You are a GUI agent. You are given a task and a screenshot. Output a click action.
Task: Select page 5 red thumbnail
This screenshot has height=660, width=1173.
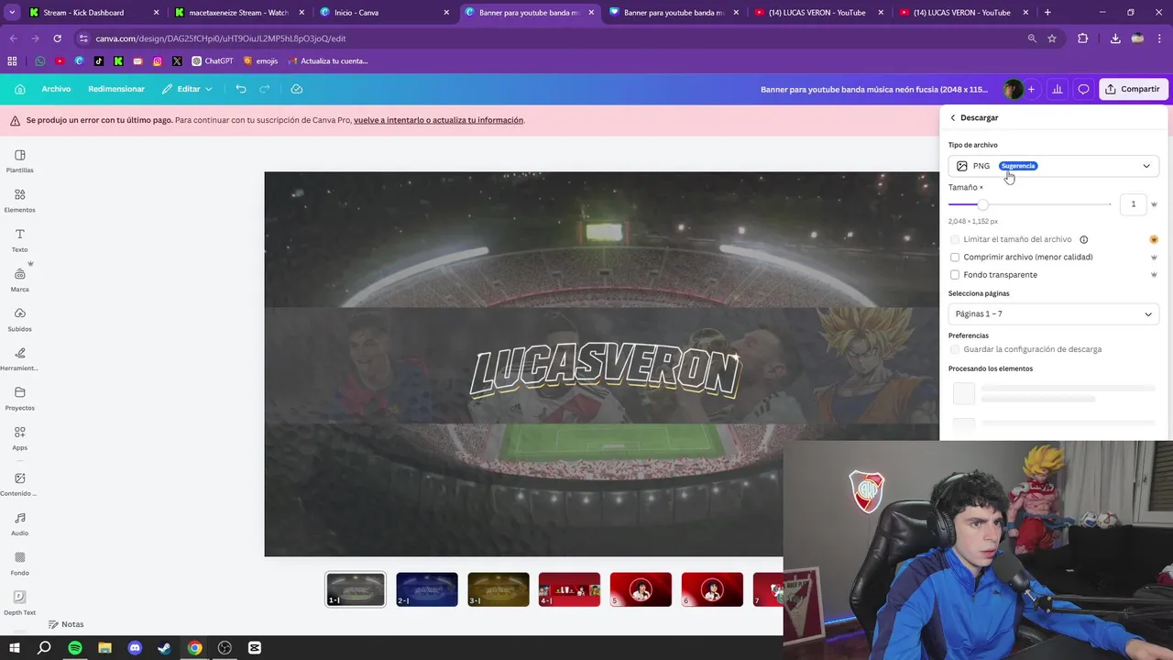tap(641, 589)
